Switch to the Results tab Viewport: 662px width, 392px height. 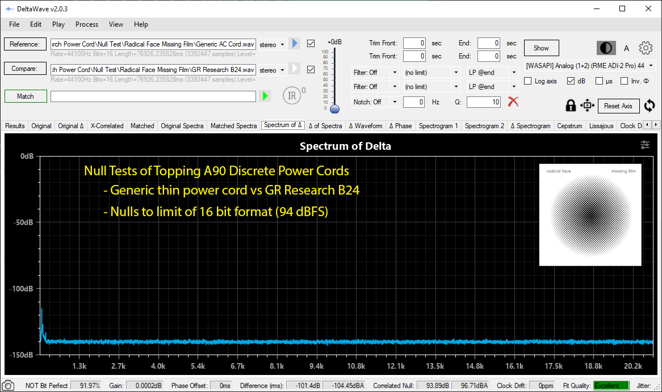tap(15, 126)
